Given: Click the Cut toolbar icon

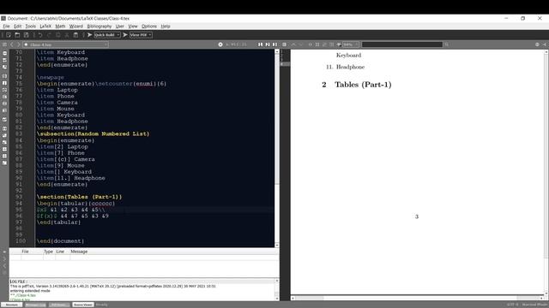Looking at the screenshot, I should click(x=67, y=35).
